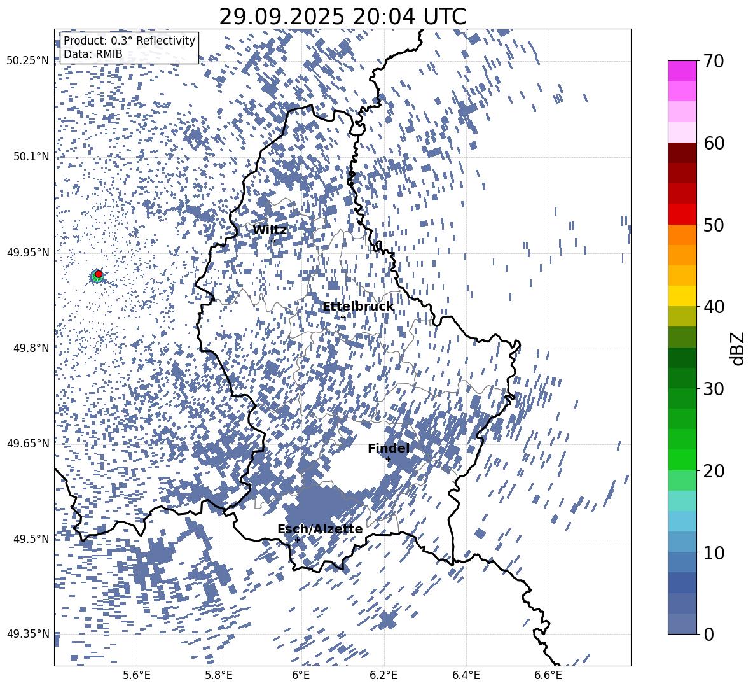The image size is (753, 688).
Task: Click the 50.25°N latitude tick label
Action: coord(28,61)
